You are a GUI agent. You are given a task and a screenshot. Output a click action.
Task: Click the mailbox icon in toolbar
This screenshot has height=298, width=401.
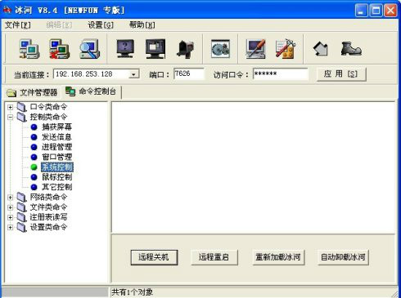(x=186, y=49)
